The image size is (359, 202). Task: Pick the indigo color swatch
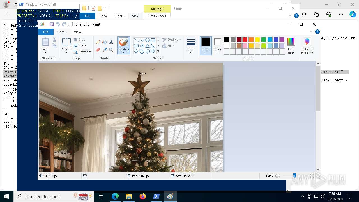[276, 40]
